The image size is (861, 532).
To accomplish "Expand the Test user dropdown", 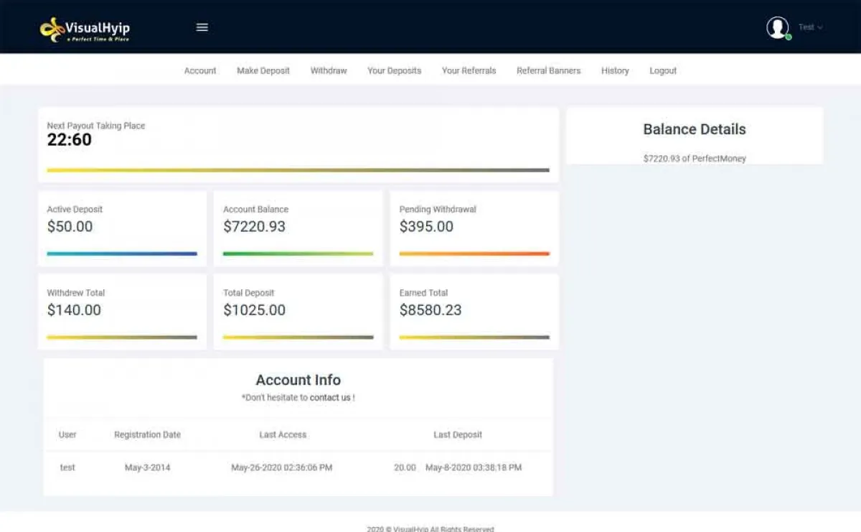I will [x=811, y=27].
